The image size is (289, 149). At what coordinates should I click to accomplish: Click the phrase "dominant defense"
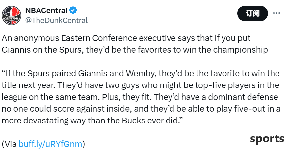click(243, 97)
